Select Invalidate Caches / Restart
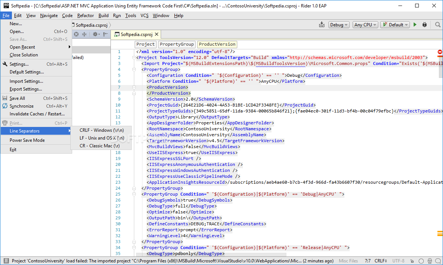The width and height of the screenshot is (443, 265). click(x=36, y=114)
